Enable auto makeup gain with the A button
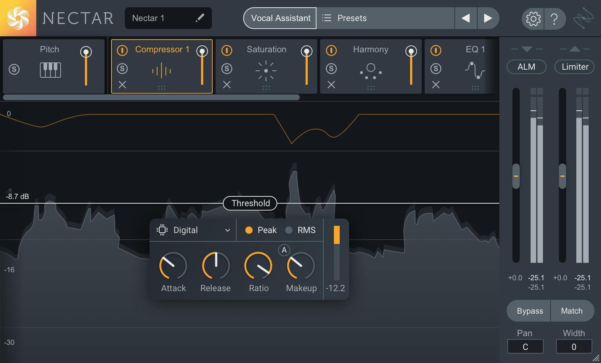The height and width of the screenshot is (363, 601). pyautogui.click(x=284, y=250)
